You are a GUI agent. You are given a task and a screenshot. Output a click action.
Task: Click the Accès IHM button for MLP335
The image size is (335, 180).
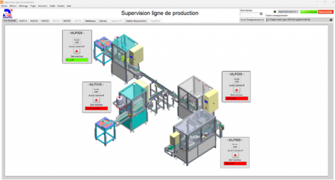pyautogui.click(x=237, y=80)
